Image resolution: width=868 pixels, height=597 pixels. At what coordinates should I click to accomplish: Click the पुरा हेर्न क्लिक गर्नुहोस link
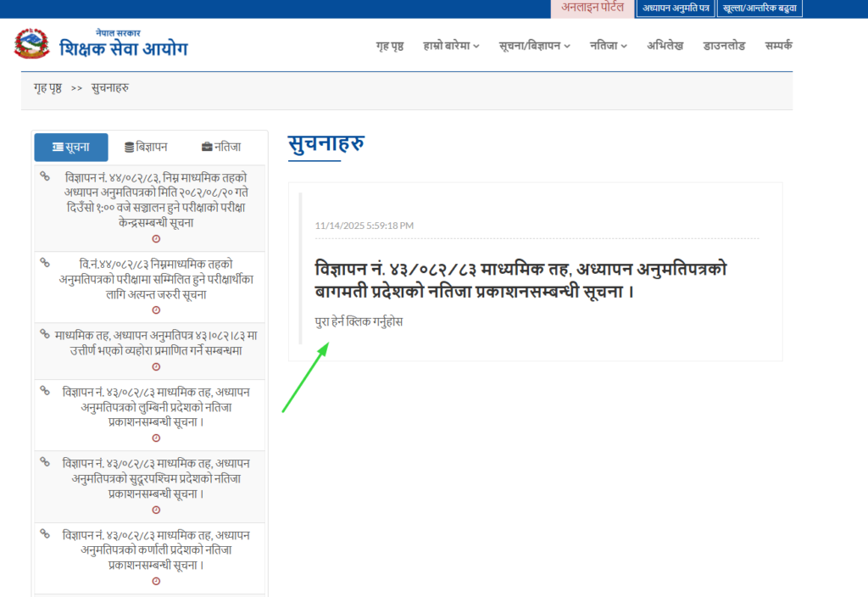359,322
